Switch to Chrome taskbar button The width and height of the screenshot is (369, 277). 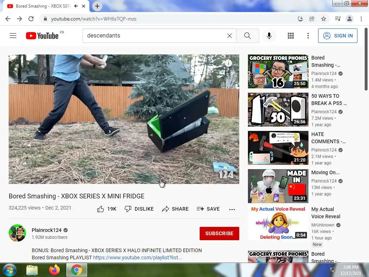(x=77, y=270)
